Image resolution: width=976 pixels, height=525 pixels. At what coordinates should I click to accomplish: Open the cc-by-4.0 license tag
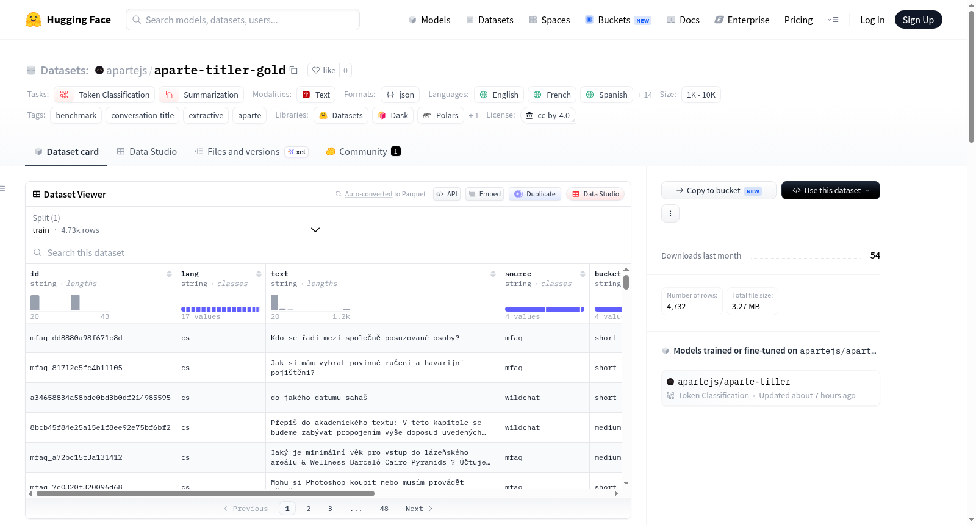point(548,115)
